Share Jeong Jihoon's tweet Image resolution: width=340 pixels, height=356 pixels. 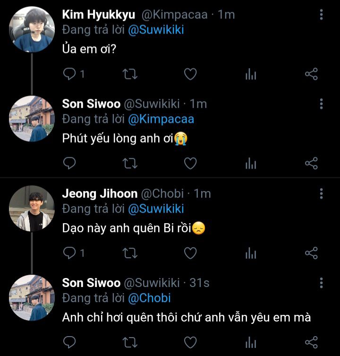click(x=311, y=253)
